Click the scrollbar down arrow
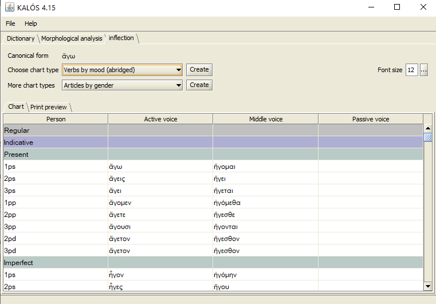 click(x=427, y=286)
